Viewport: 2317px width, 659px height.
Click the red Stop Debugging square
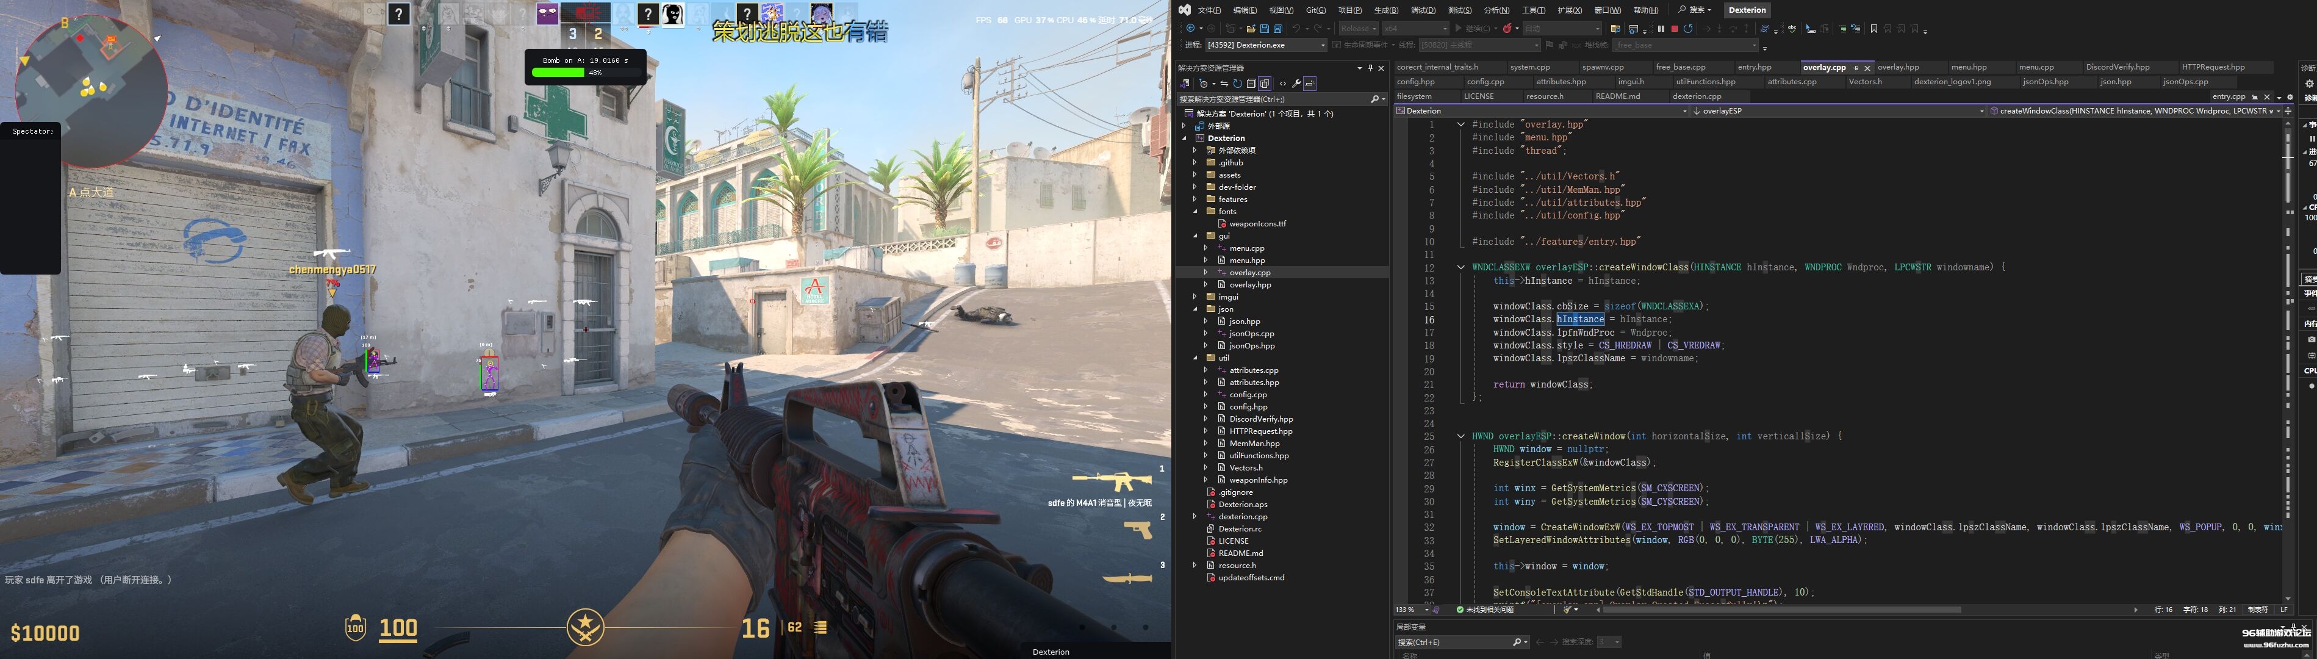[1675, 29]
